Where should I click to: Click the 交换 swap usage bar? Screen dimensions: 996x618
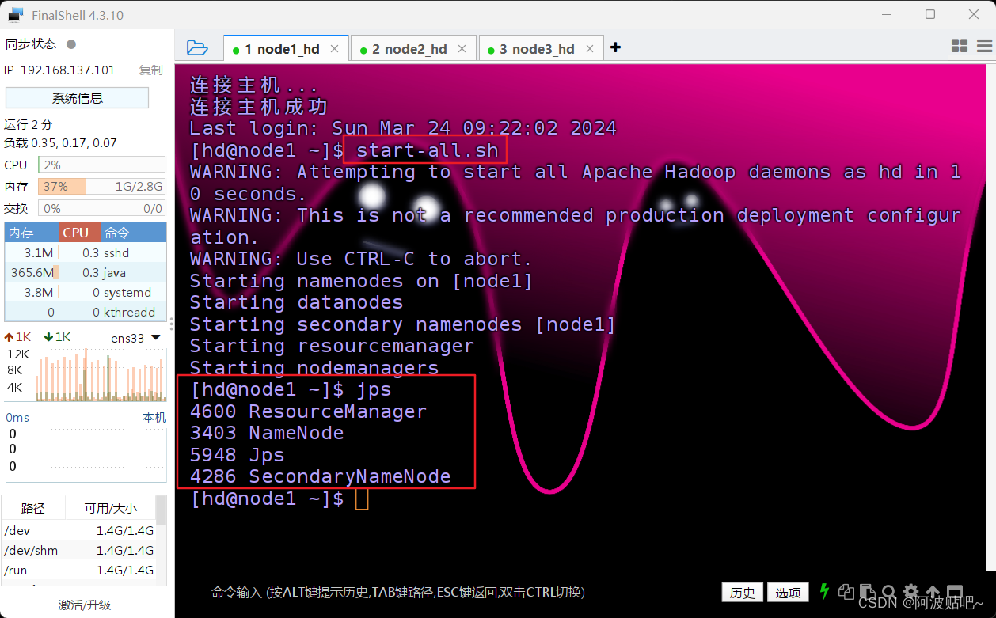[103, 208]
